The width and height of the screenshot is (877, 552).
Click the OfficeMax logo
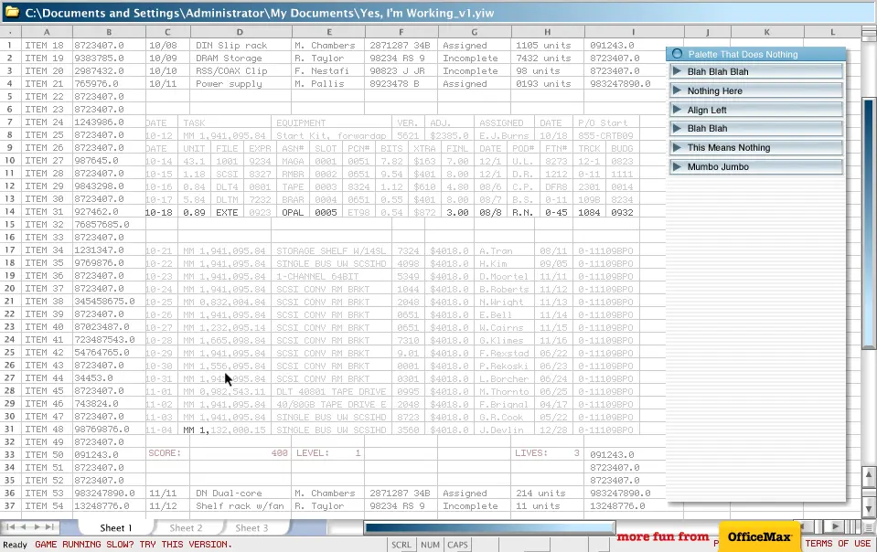759,536
